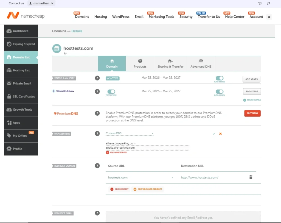The image size is (281, 223).
Task: Click the PremiumDNS Buy Now button
Action: coord(252,113)
